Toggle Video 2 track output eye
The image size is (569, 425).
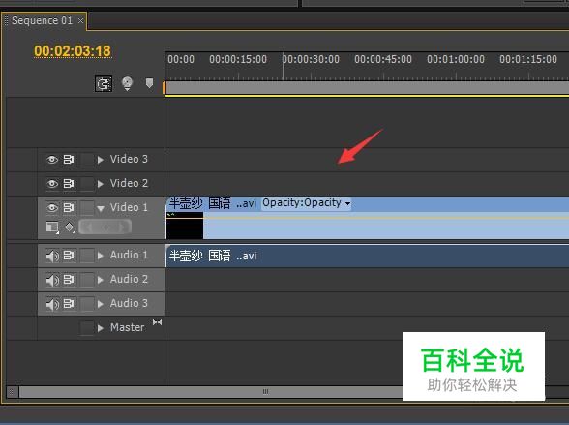pos(52,184)
